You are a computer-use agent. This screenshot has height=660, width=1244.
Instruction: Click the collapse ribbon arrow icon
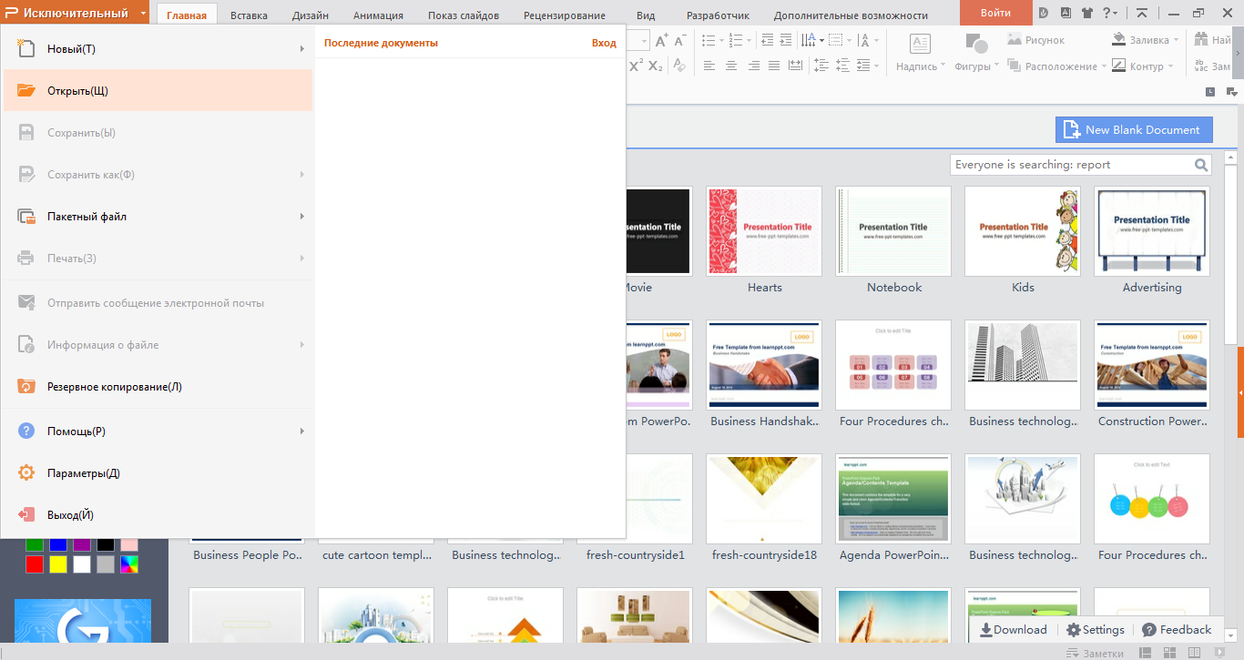point(1142,13)
